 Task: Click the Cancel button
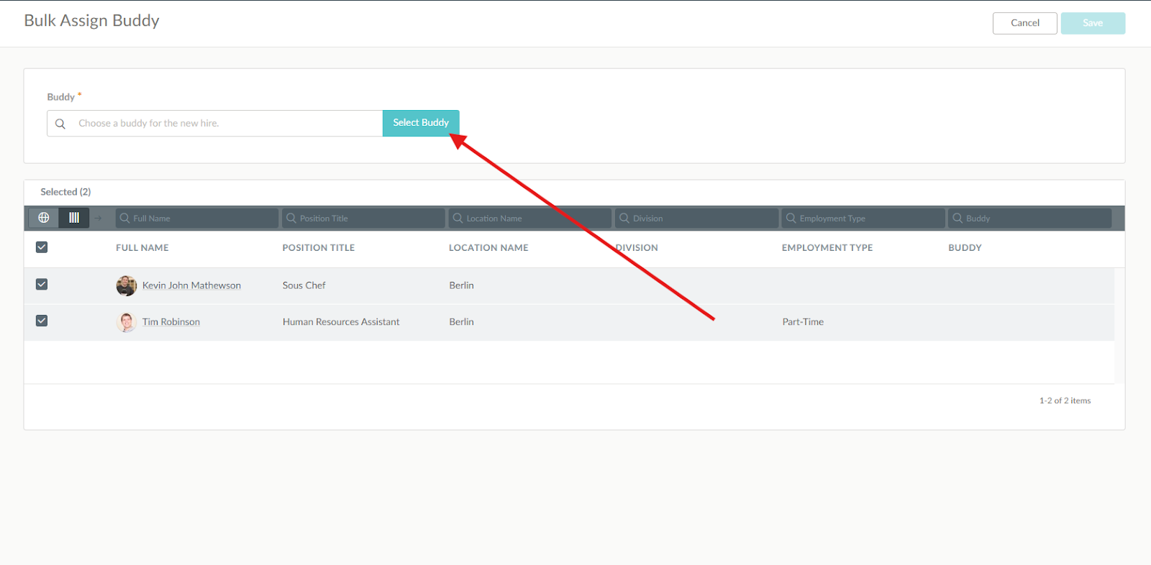click(x=1024, y=23)
